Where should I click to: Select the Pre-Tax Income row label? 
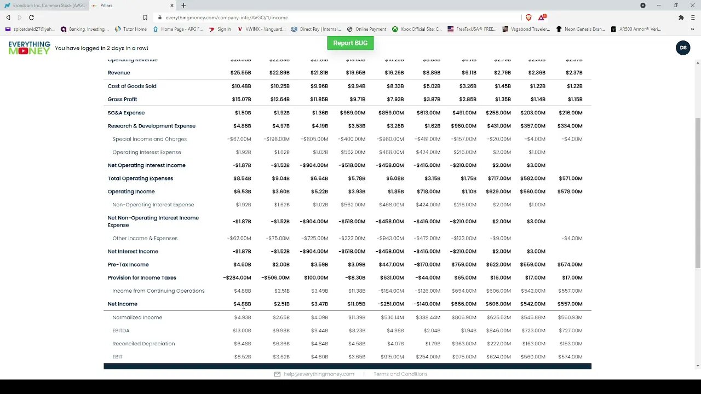(128, 264)
